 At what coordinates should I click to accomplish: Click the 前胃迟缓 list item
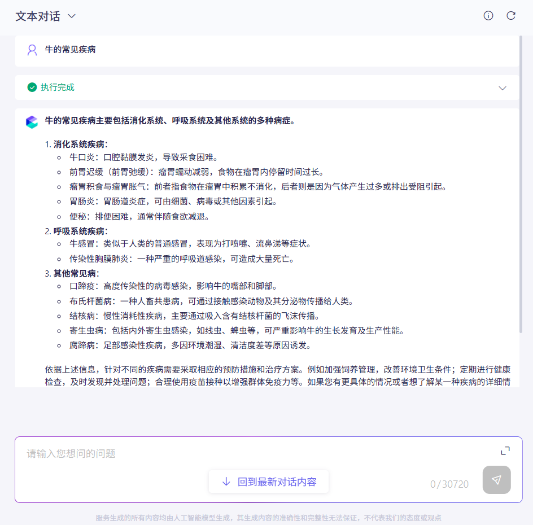tap(196, 172)
